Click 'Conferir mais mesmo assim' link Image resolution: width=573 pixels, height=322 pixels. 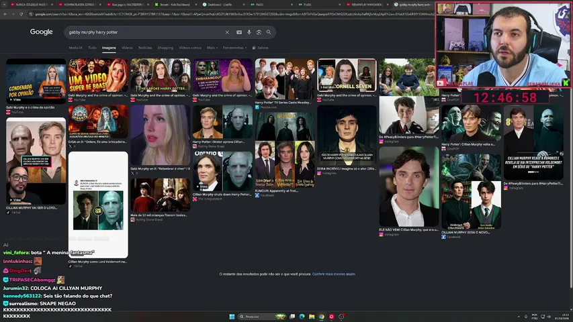334,274
